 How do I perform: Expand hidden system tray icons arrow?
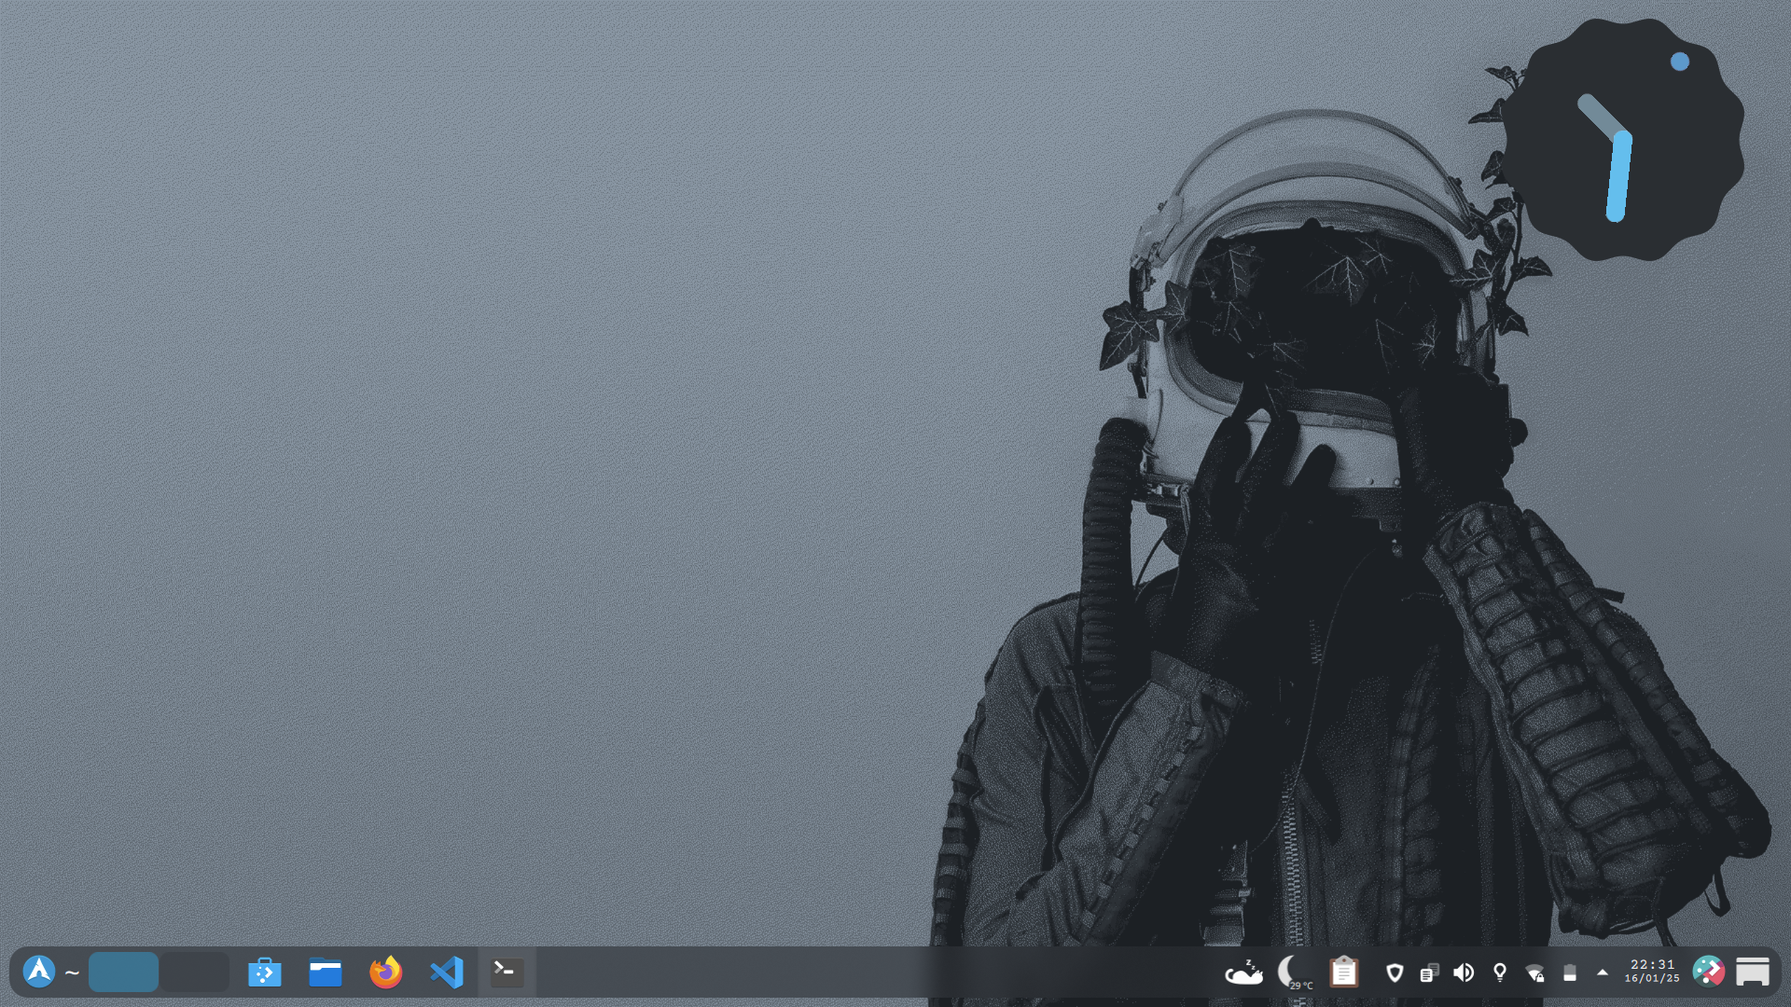point(1603,973)
